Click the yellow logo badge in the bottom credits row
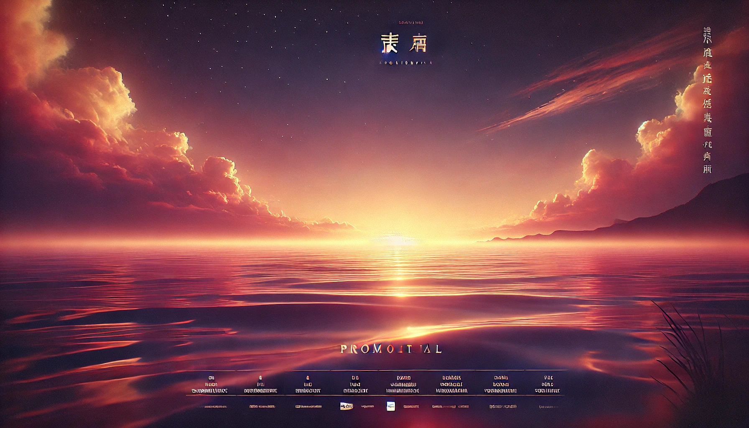 [346, 406]
